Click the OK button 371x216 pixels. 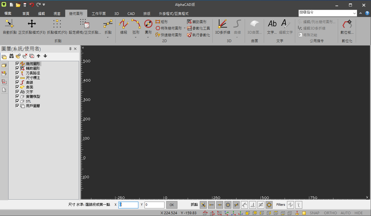point(172,205)
